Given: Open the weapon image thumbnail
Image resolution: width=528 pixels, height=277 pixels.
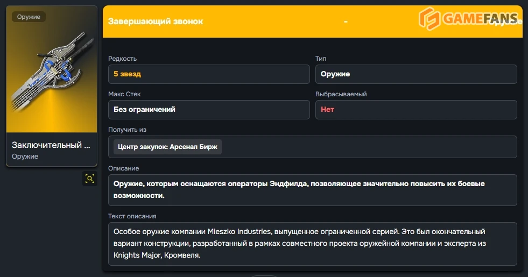Looking at the screenshot, I should pos(52,75).
